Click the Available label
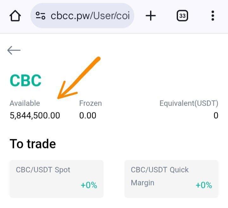Image resolution: width=228 pixels, height=208 pixels. click(x=25, y=103)
